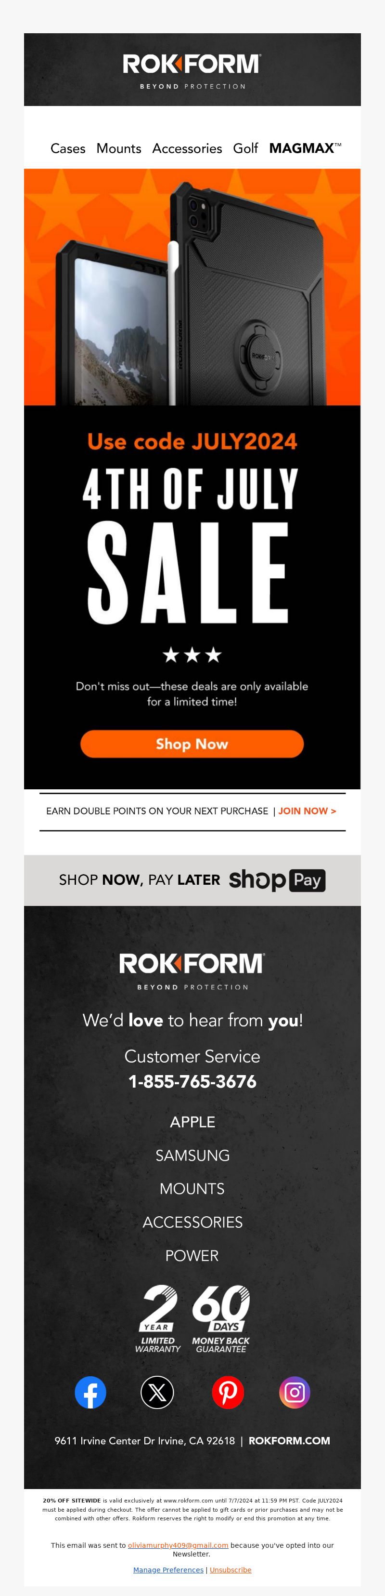Open the X (Twitter) social icon

coord(157,1392)
